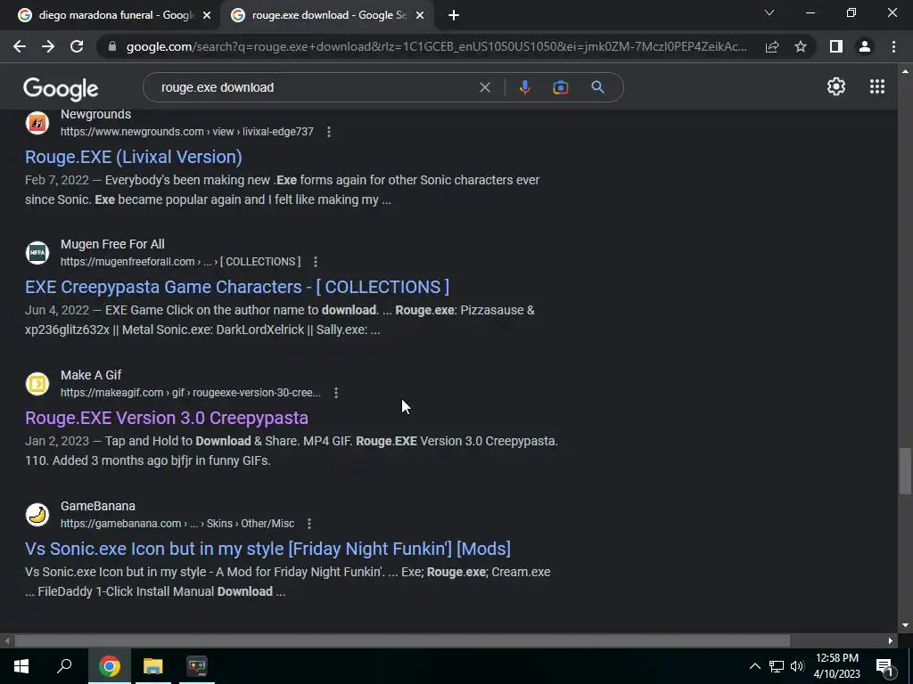Image resolution: width=913 pixels, height=684 pixels.
Task: Open volume control in system tray
Action: [x=797, y=666]
